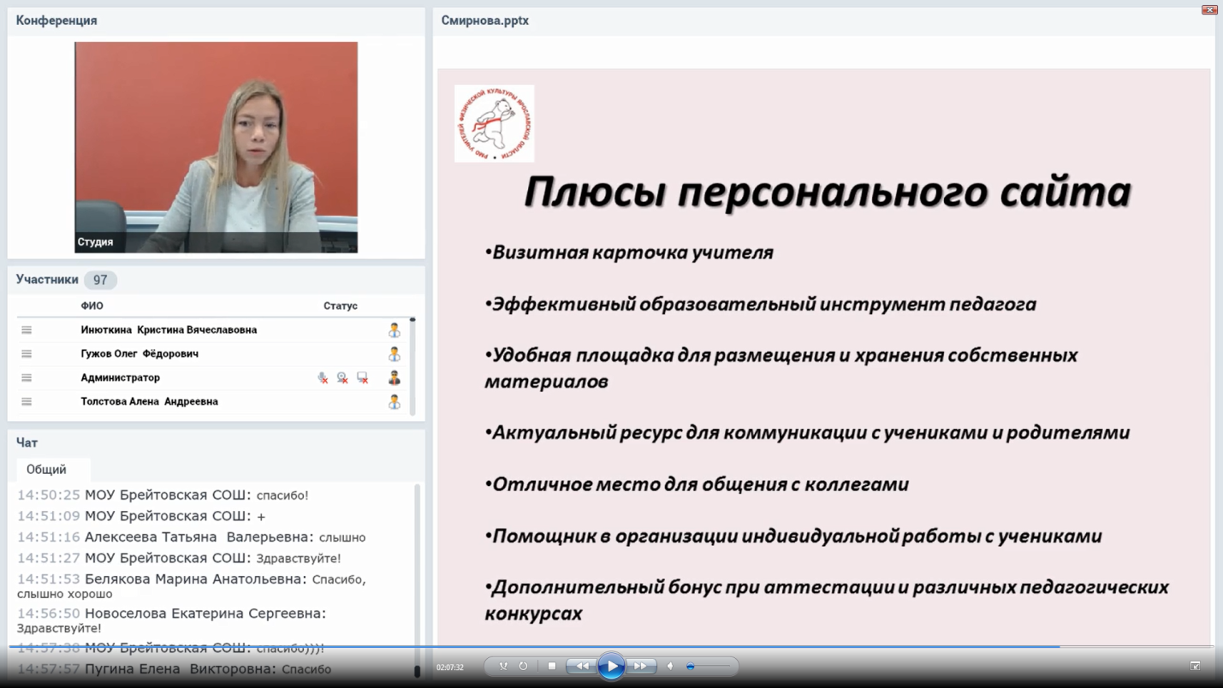Switch player to fullscreen view icon
The image size is (1223, 688).
1195,666
